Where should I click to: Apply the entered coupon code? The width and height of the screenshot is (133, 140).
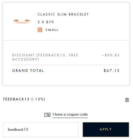106,130
